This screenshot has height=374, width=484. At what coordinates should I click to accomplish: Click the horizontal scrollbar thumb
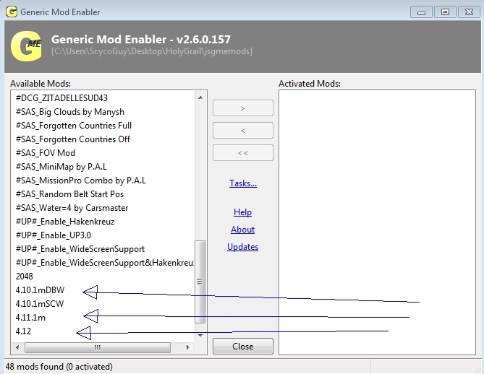(x=97, y=347)
